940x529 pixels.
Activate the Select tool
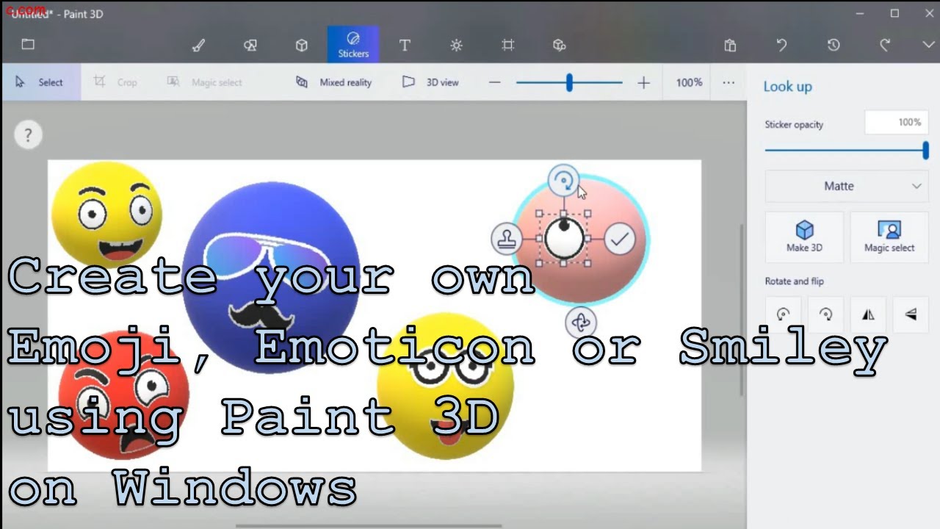40,82
